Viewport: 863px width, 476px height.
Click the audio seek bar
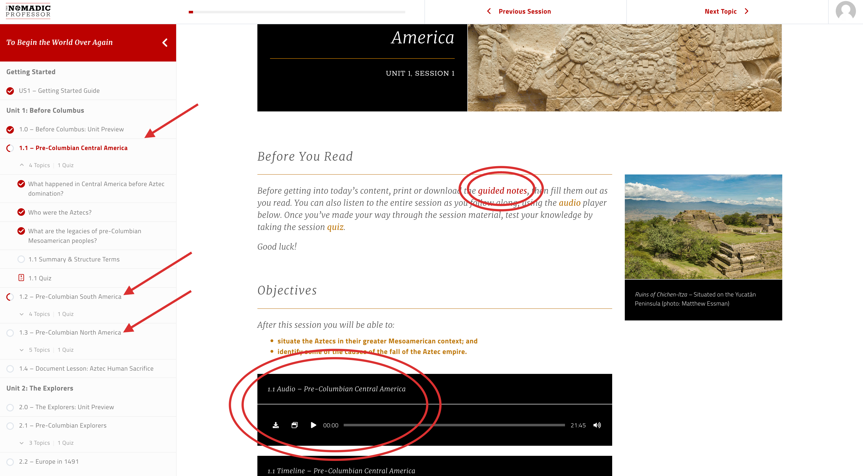click(454, 425)
